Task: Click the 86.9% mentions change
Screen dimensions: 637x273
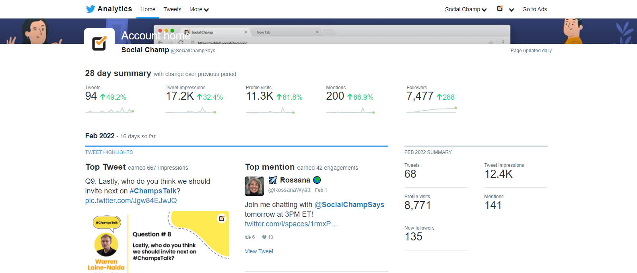Action: click(360, 97)
